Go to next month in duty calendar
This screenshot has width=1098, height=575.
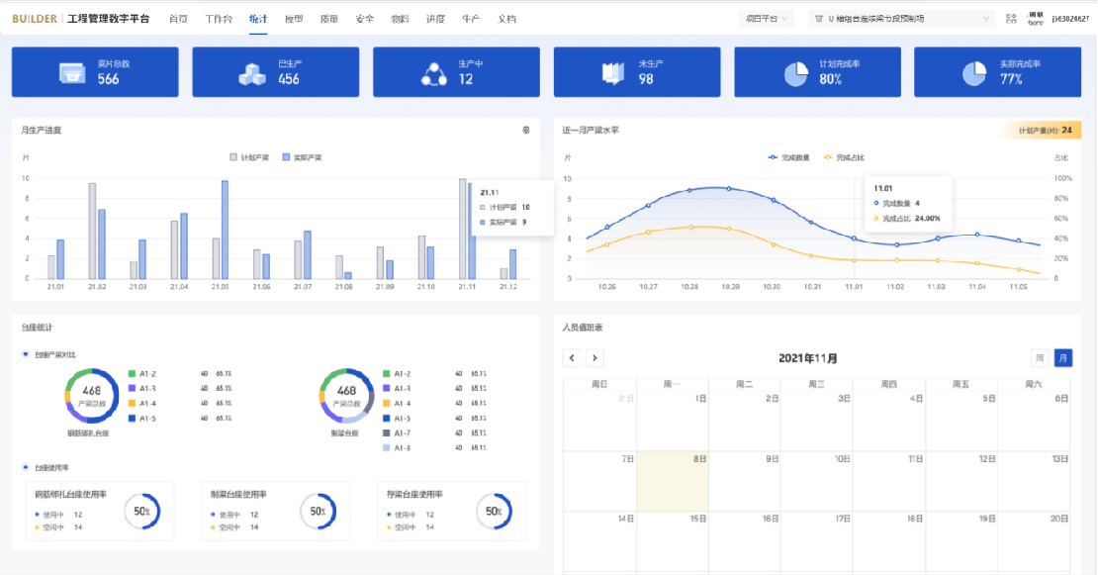tap(595, 358)
